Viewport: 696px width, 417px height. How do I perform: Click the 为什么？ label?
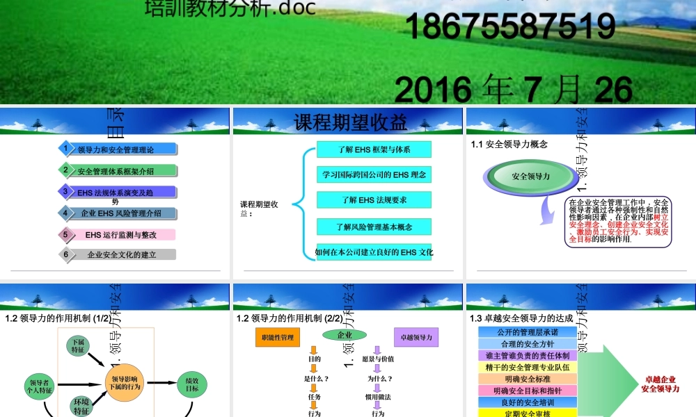coord(380,379)
